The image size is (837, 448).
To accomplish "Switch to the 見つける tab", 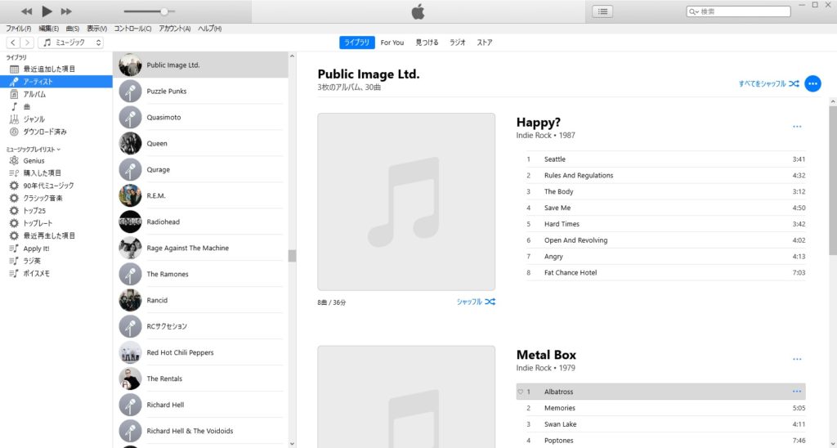I will pyautogui.click(x=427, y=43).
